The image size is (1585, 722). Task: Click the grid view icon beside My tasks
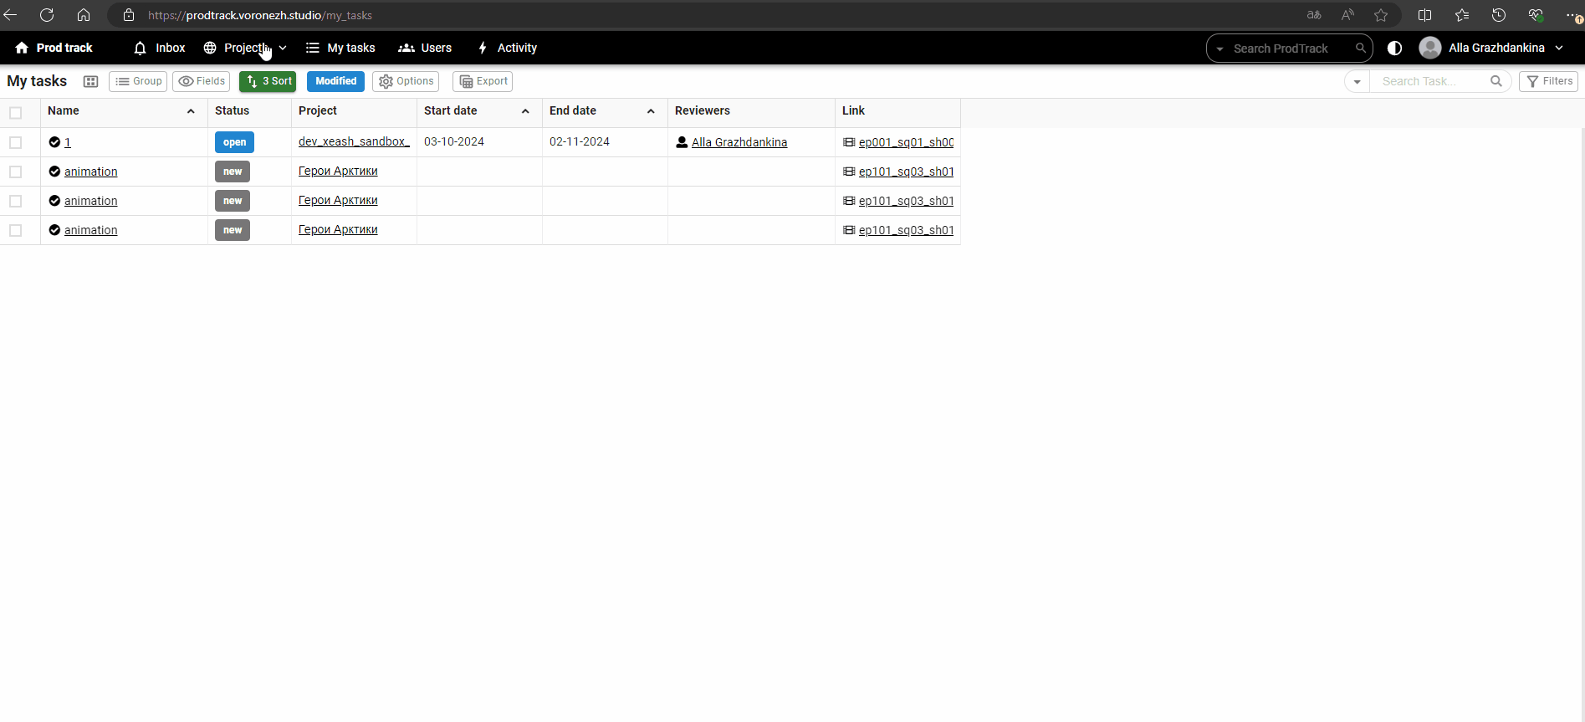tap(91, 81)
